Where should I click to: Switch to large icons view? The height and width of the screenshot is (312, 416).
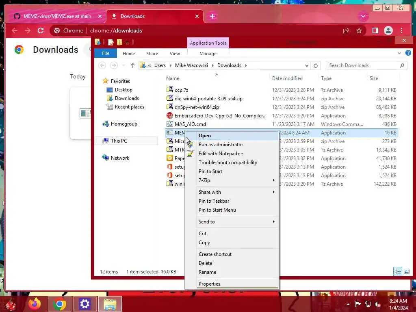coord(406,271)
